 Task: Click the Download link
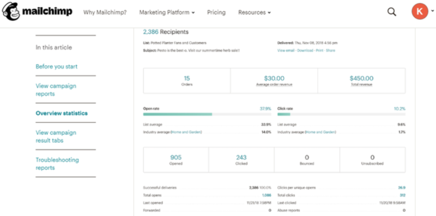pos(305,51)
